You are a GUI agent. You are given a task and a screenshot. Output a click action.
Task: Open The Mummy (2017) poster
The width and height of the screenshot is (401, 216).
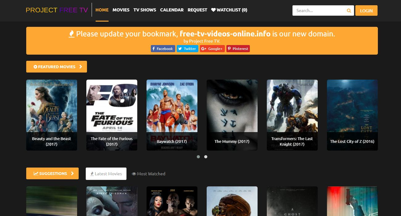(x=232, y=115)
